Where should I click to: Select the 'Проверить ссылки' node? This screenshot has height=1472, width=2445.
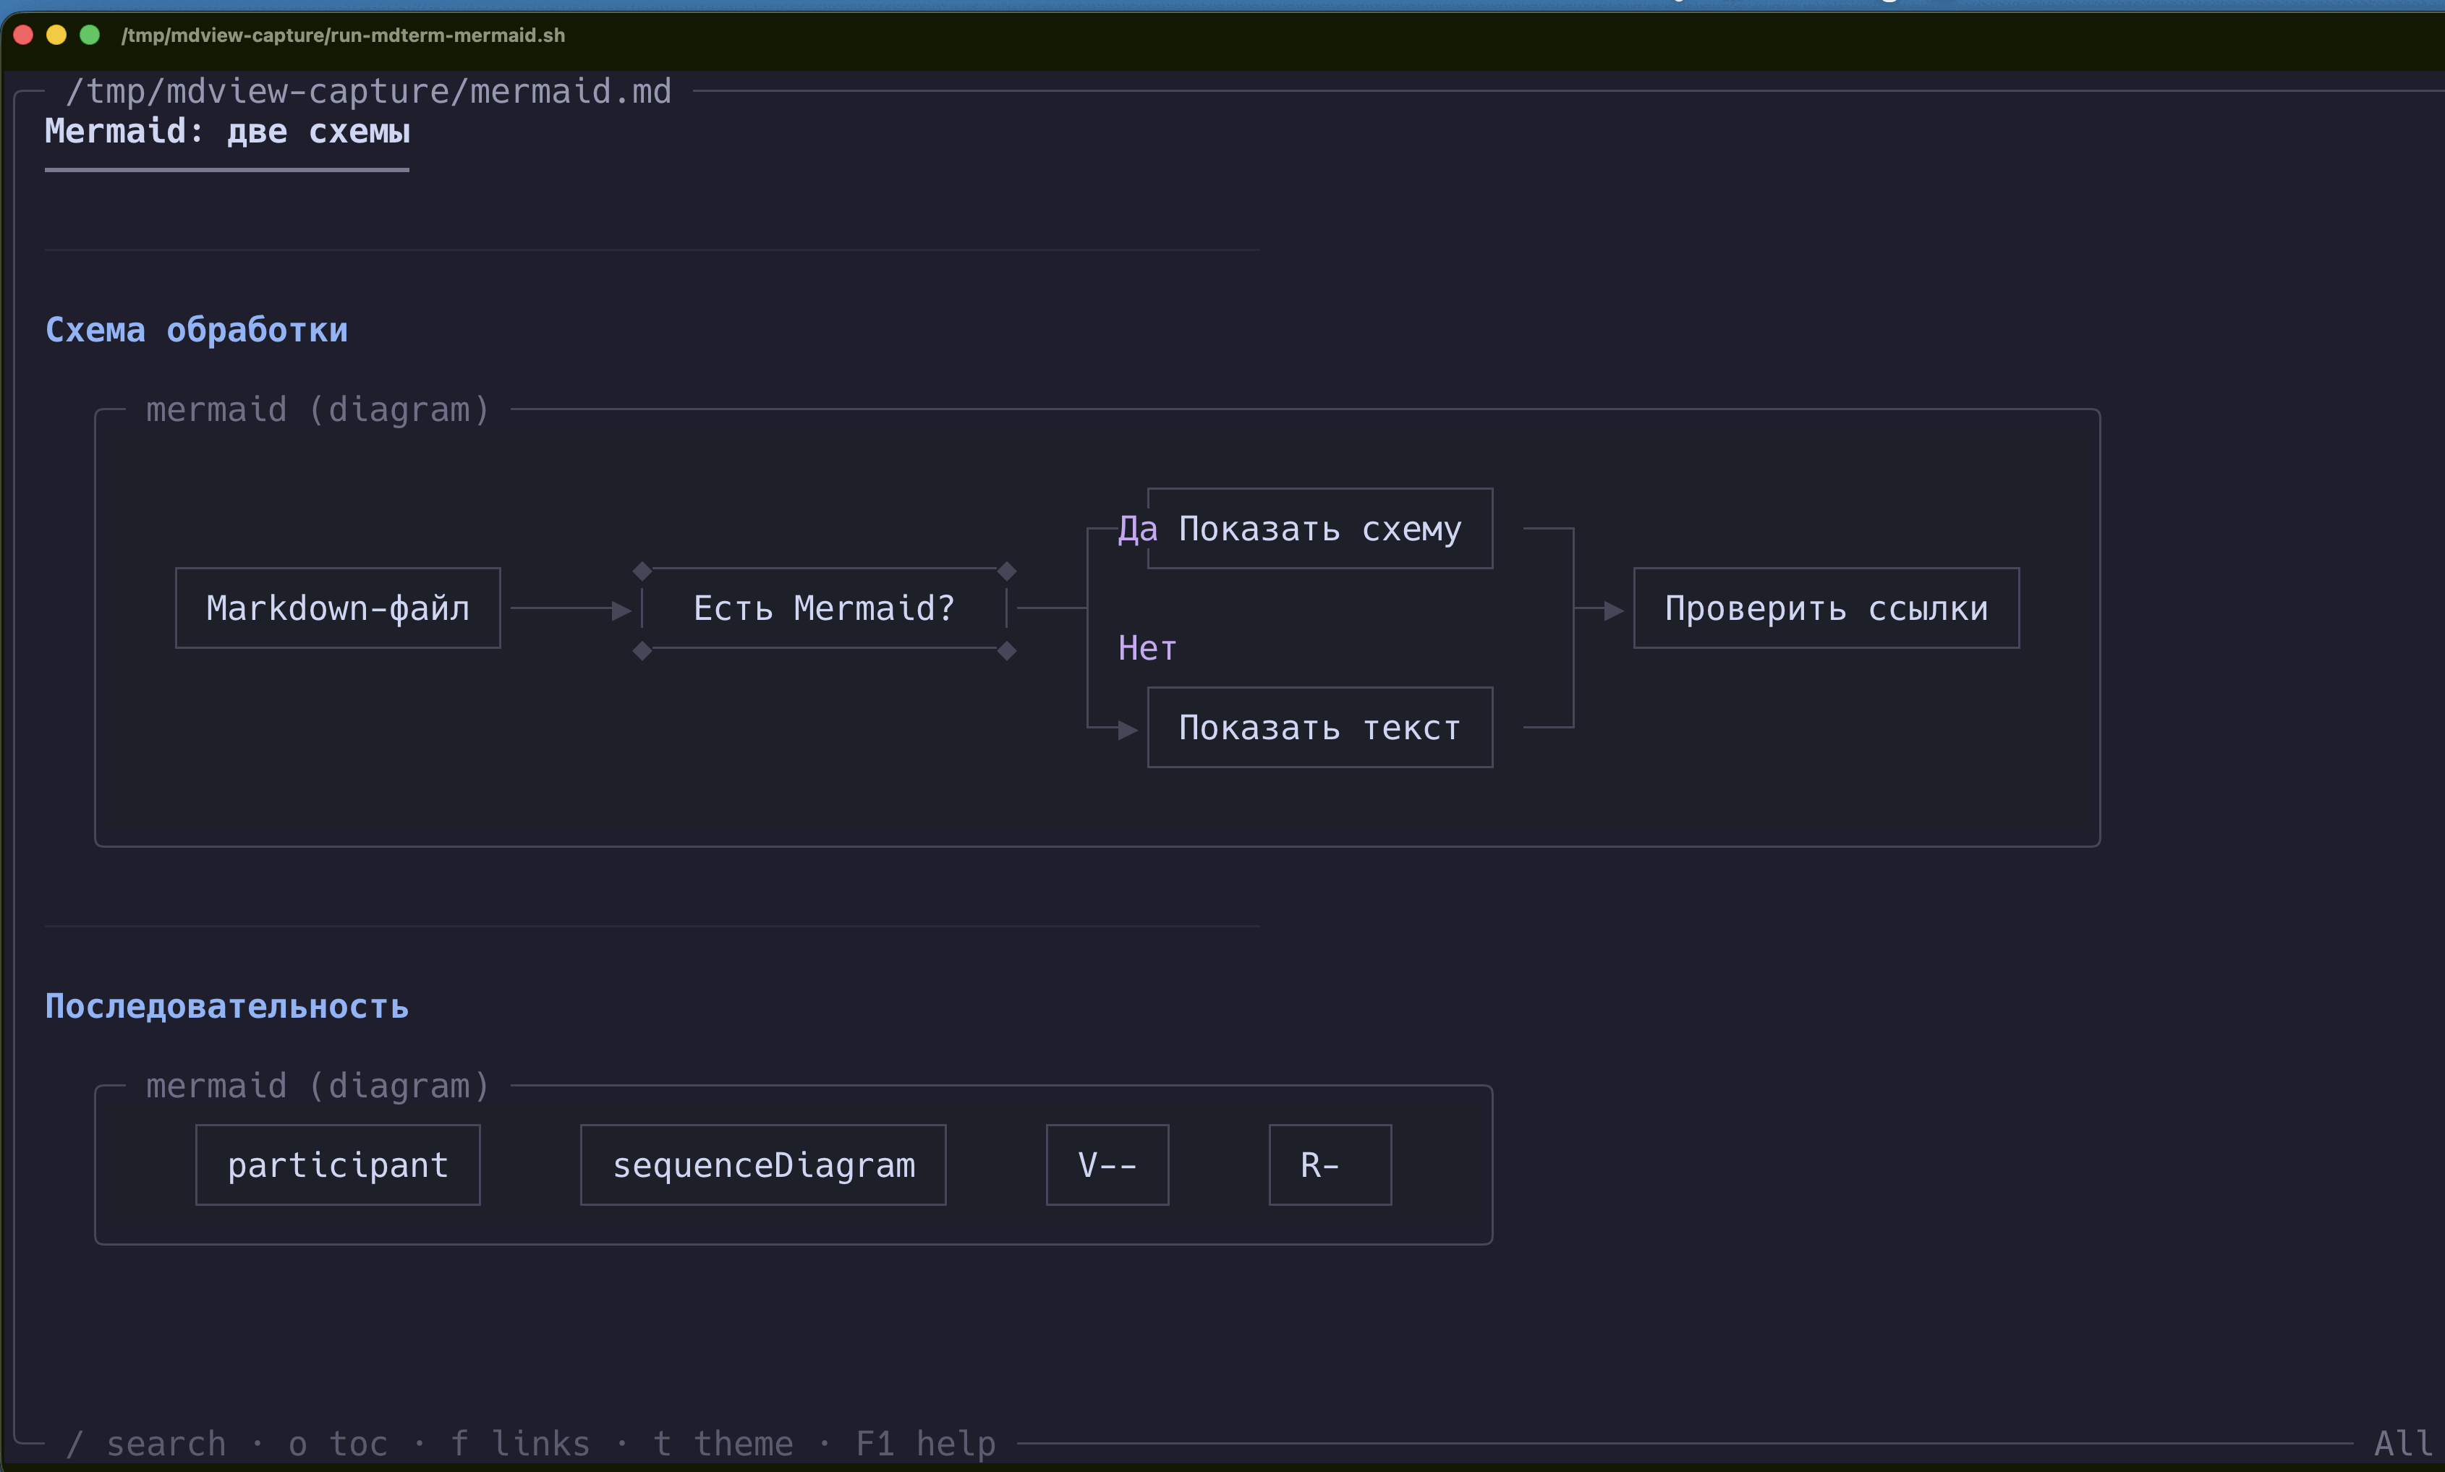(1826, 608)
